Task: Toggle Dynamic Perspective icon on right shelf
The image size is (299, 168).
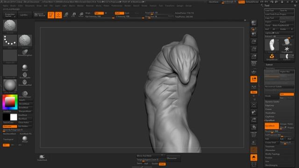Action: point(254,64)
